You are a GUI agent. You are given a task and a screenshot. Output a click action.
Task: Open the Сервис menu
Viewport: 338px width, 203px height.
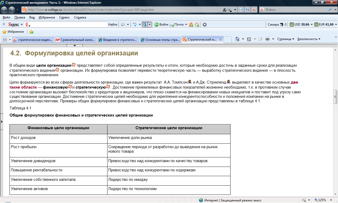coord(64,17)
